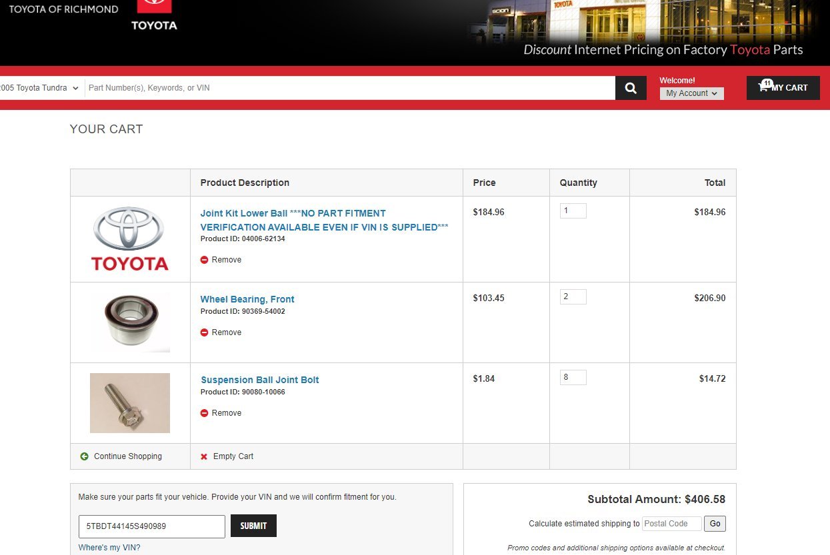Click the quantity field for Wheel Bearing, Front
The height and width of the screenshot is (555, 830).
(x=573, y=296)
